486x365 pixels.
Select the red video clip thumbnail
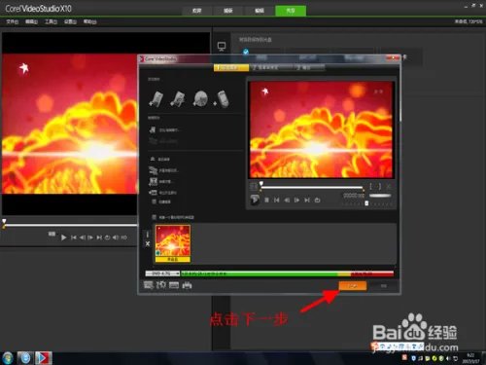[x=173, y=243]
